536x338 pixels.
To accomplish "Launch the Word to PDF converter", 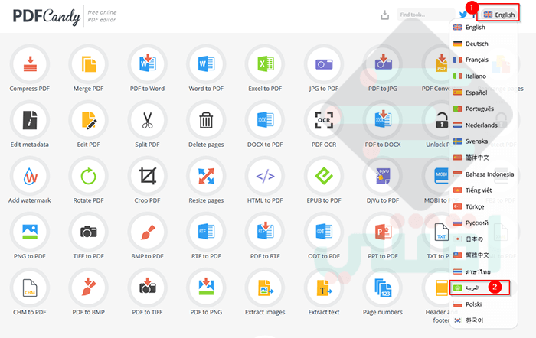I will [206, 64].
